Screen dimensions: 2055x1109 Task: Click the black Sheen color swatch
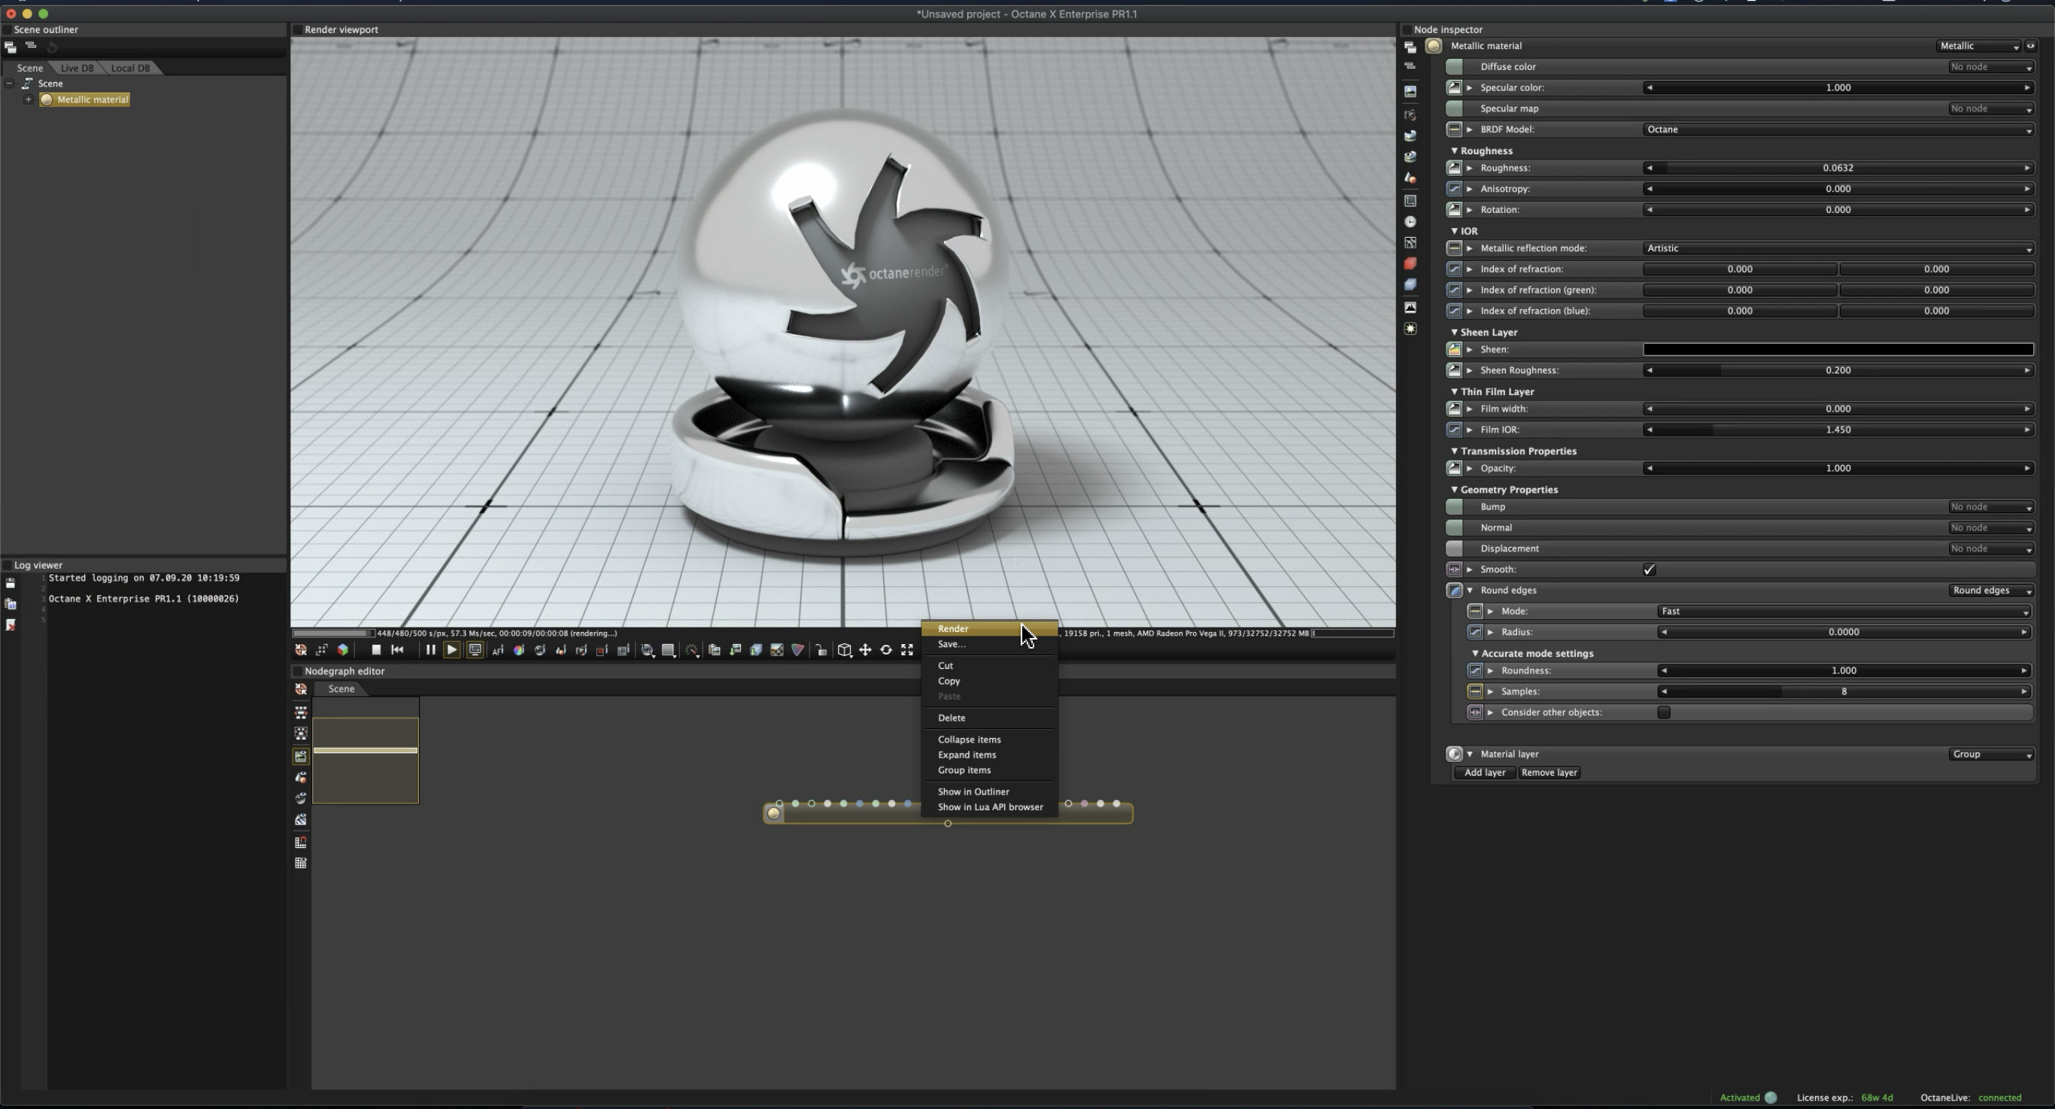(1837, 349)
